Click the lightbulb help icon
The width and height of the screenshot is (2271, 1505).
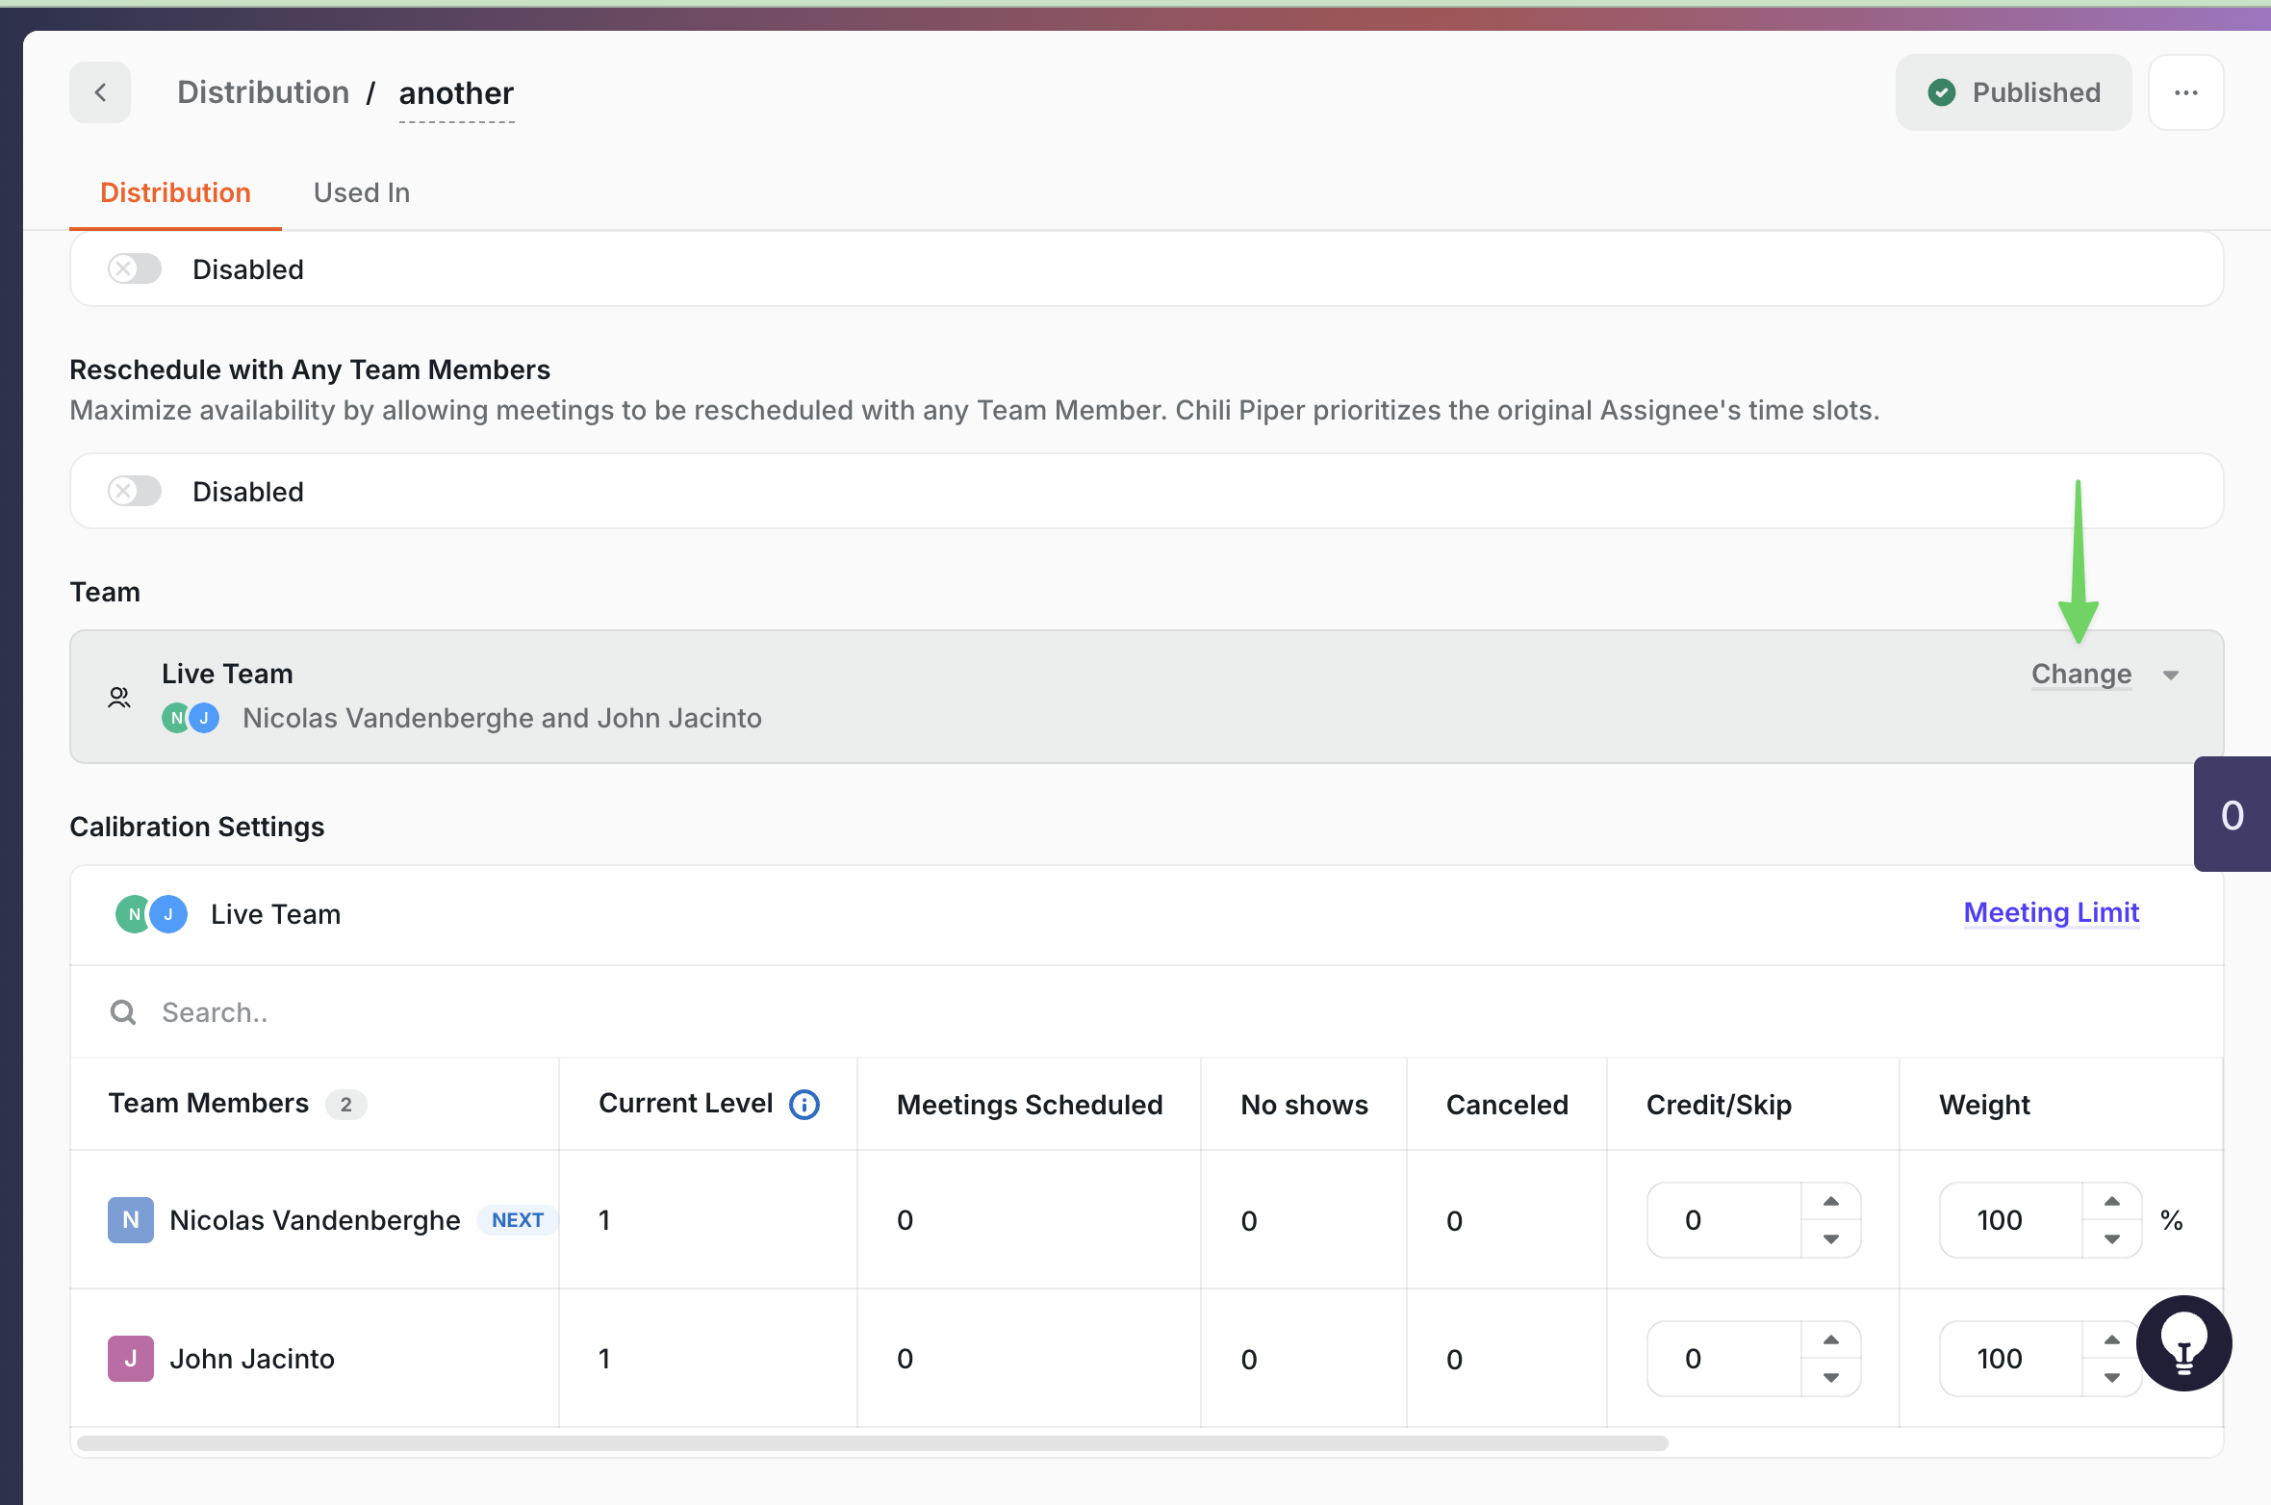(x=2183, y=1343)
